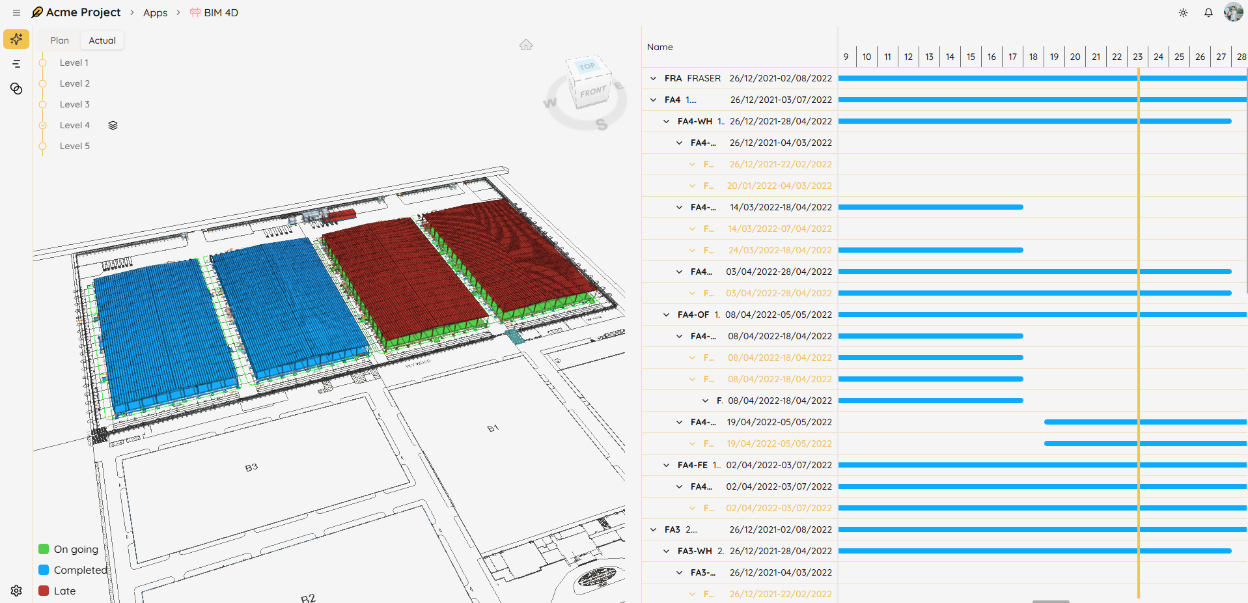
Task: Switch to the Plan tab
Action: click(x=59, y=40)
